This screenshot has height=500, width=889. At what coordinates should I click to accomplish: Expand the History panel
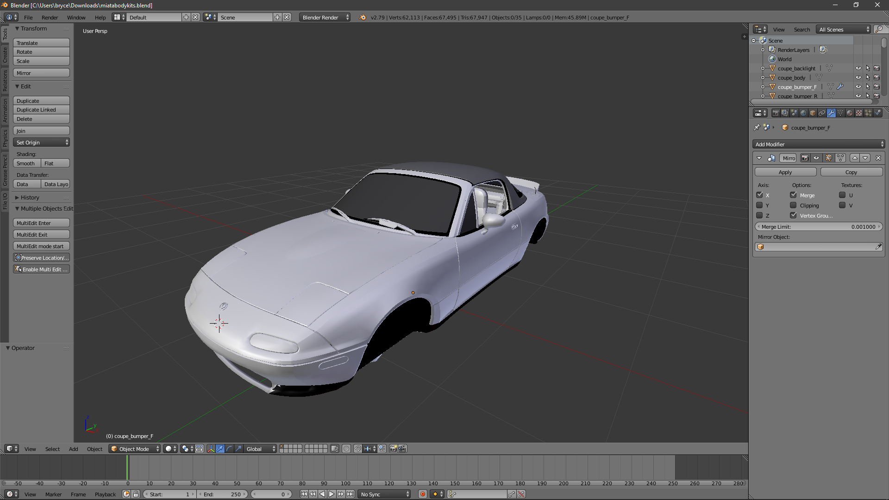[x=30, y=197]
